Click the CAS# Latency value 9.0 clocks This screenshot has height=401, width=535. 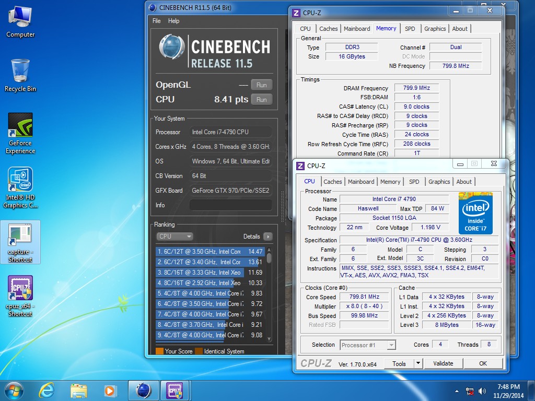pos(416,107)
